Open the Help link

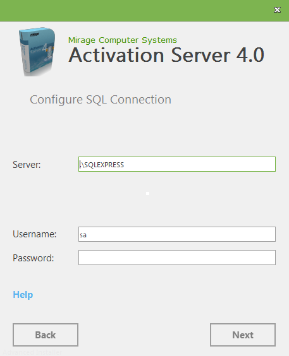(x=23, y=295)
